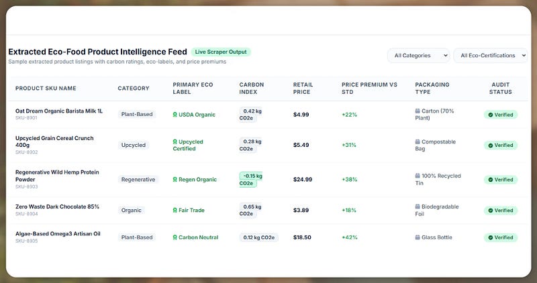Click the Upcycled Certified ribbon icon

[x=175, y=141]
